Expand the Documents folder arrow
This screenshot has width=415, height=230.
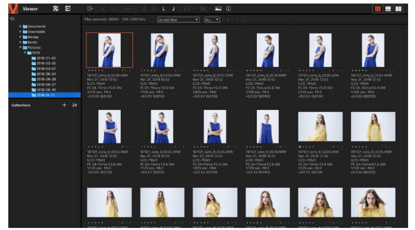(x=20, y=26)
